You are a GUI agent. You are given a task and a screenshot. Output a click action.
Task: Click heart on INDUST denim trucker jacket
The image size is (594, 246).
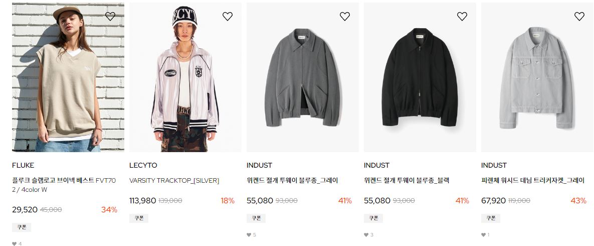point(579,17)
